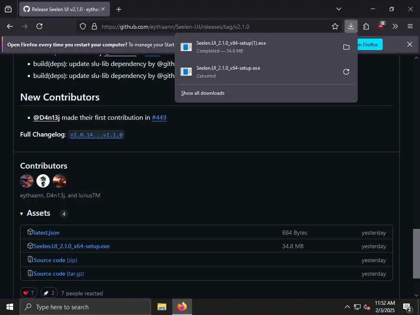Go back to previous page
Image resolution: width=420 pixels, height=315 pixels.
pos(10,26)
